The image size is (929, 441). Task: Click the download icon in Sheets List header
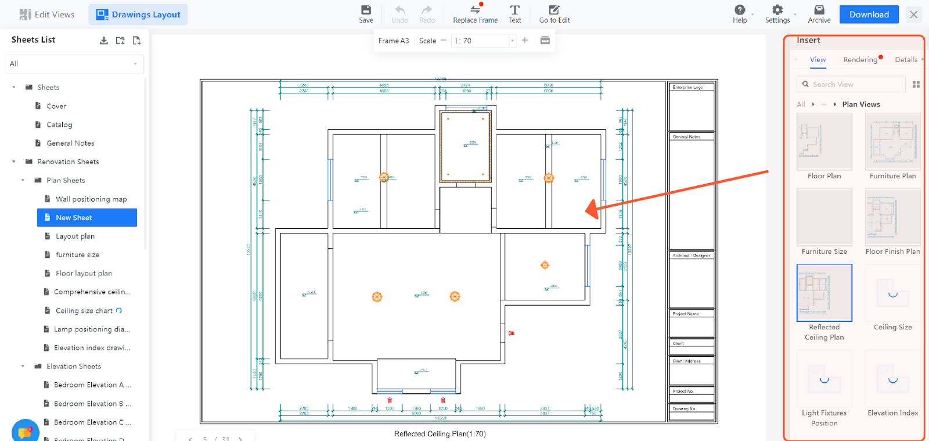(x=104, y=40)
